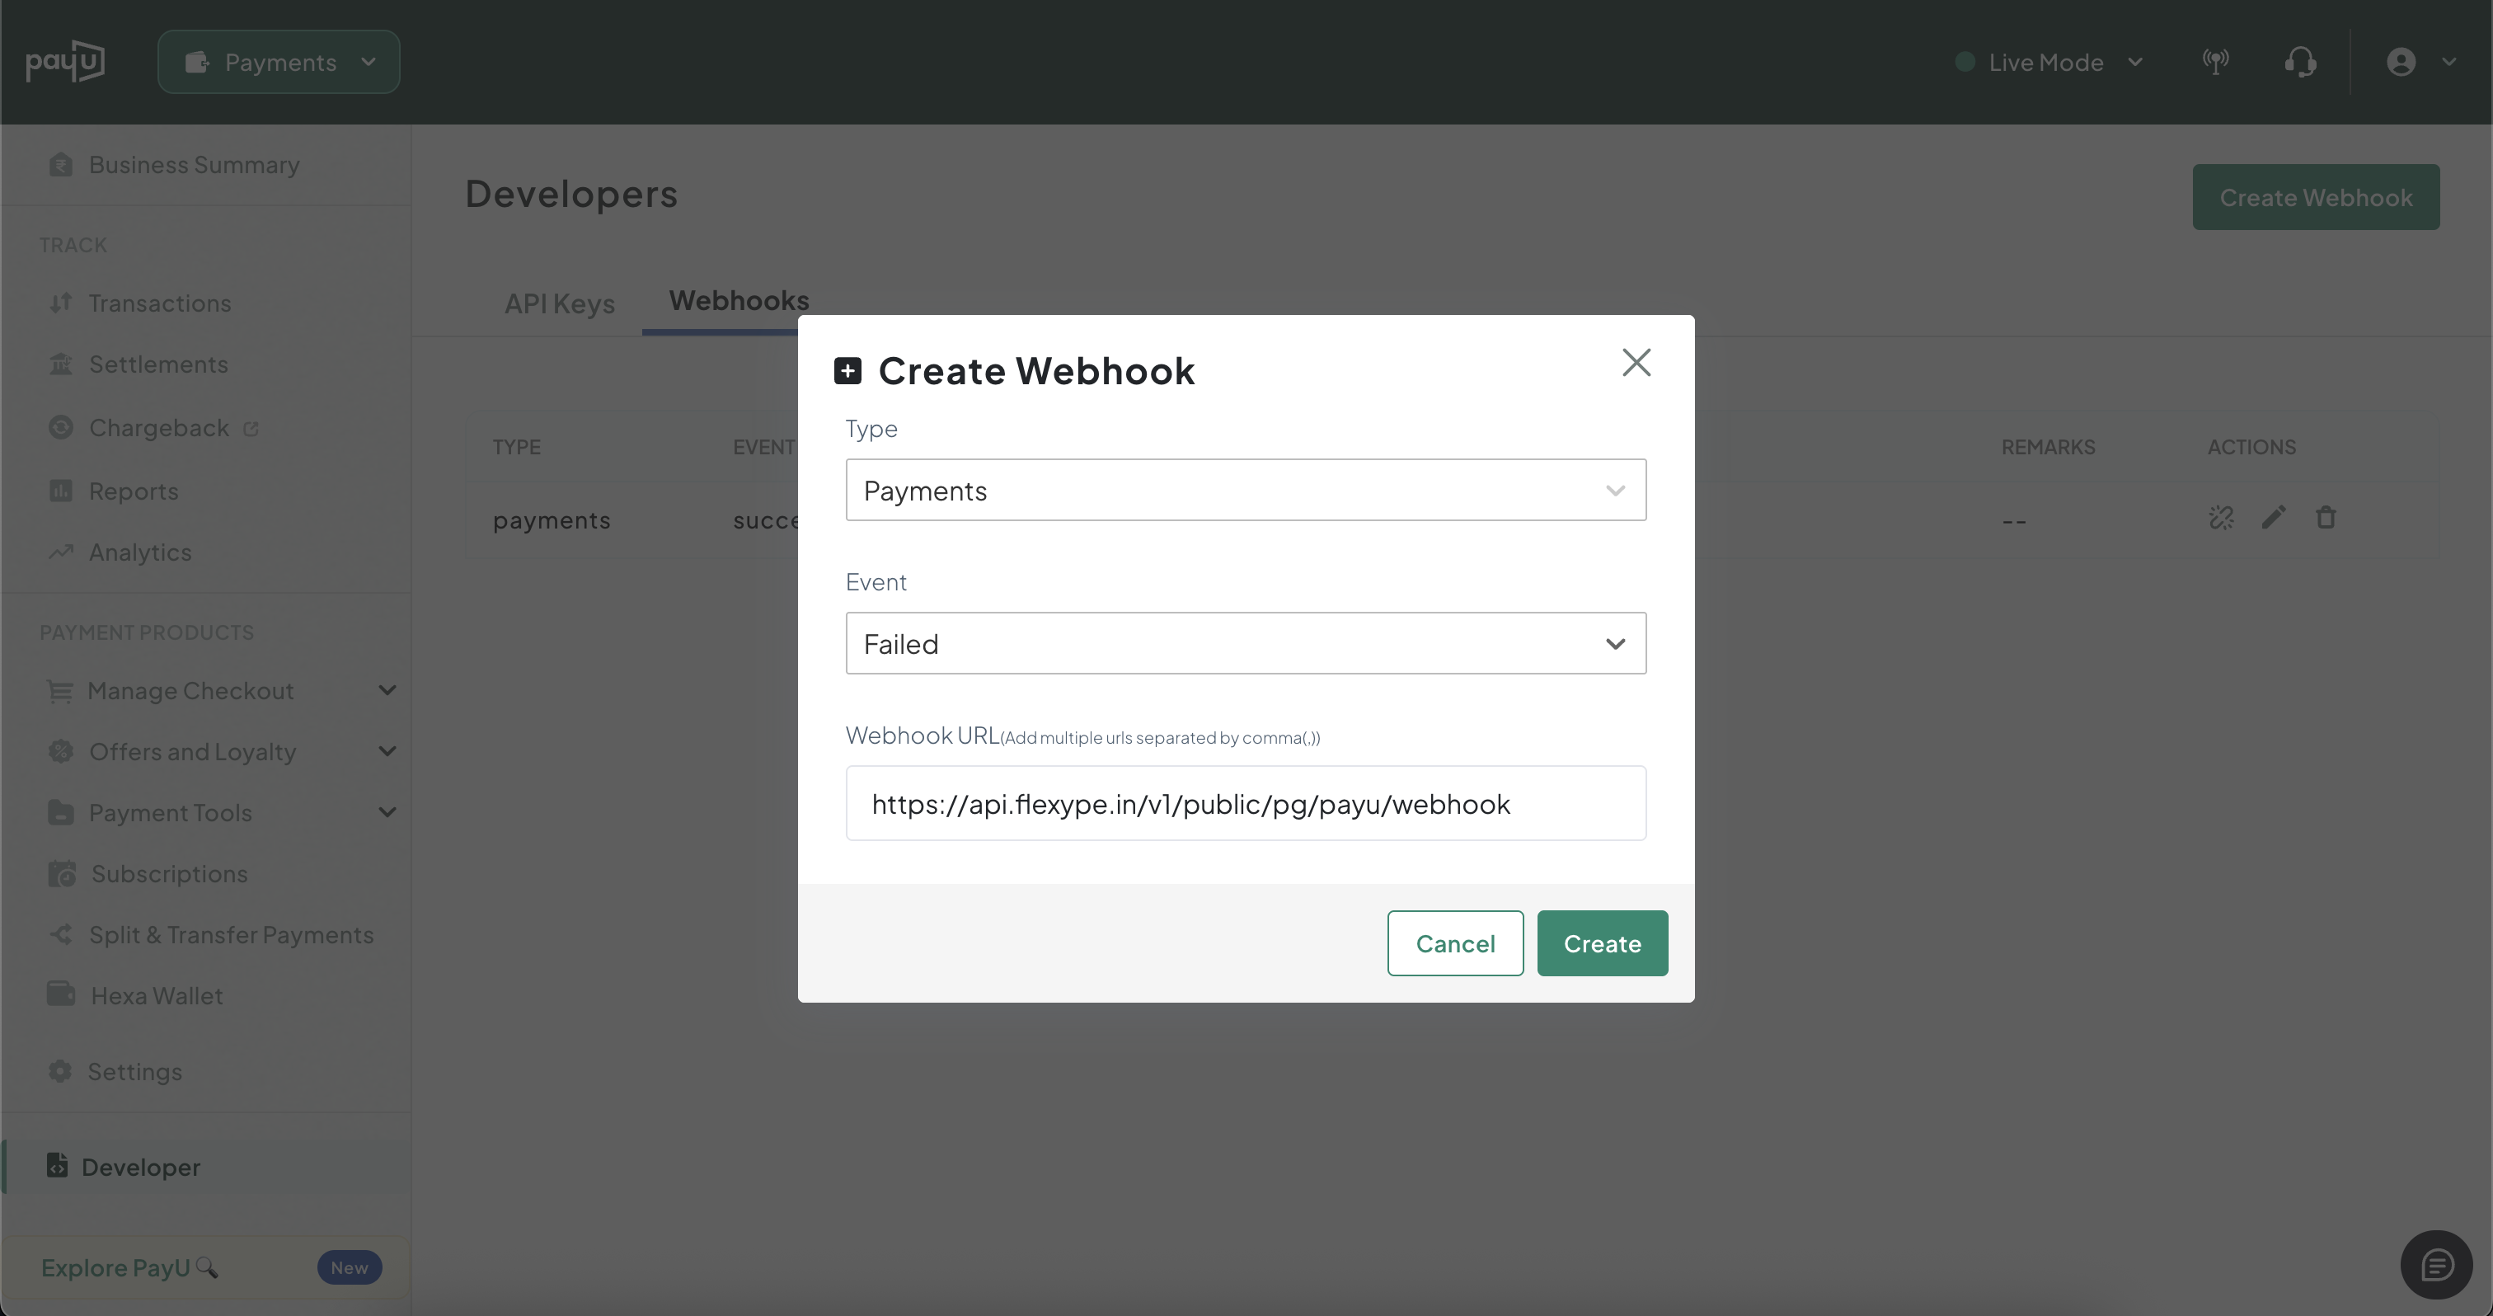Image resolution: width=2493 pixels, height=1316 pixels.
Task: Open the chat bubble widget
Action: 2436,1265
